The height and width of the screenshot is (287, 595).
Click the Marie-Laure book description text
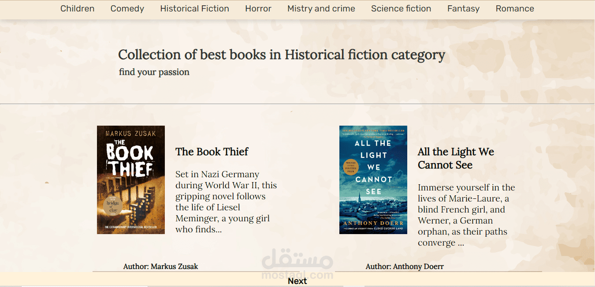(466, 215)
